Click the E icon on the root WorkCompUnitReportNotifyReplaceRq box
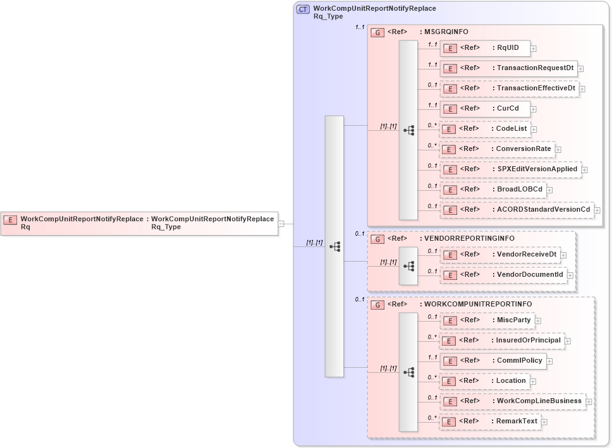 [9, 221]
